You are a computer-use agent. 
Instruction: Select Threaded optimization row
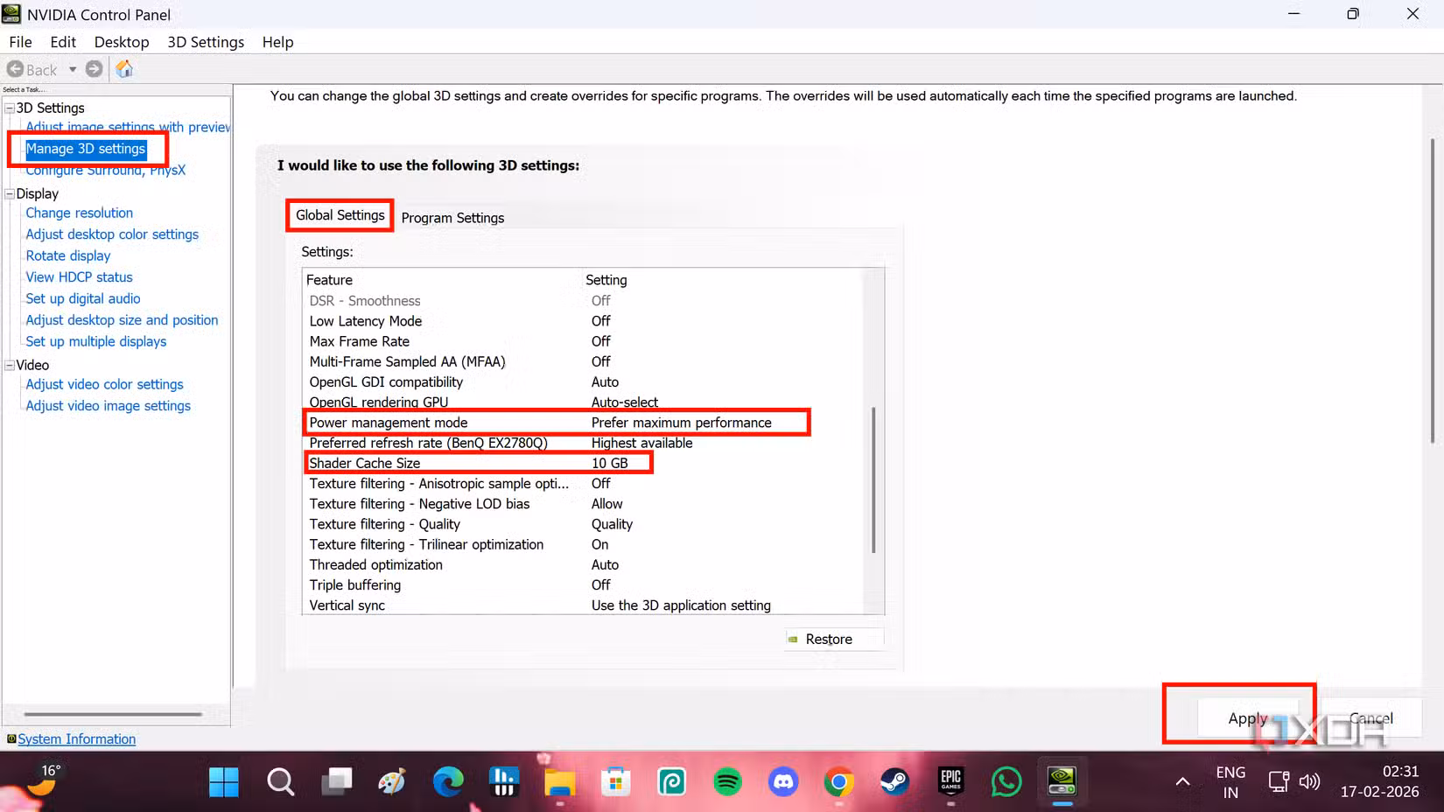(x=582, y=565)
